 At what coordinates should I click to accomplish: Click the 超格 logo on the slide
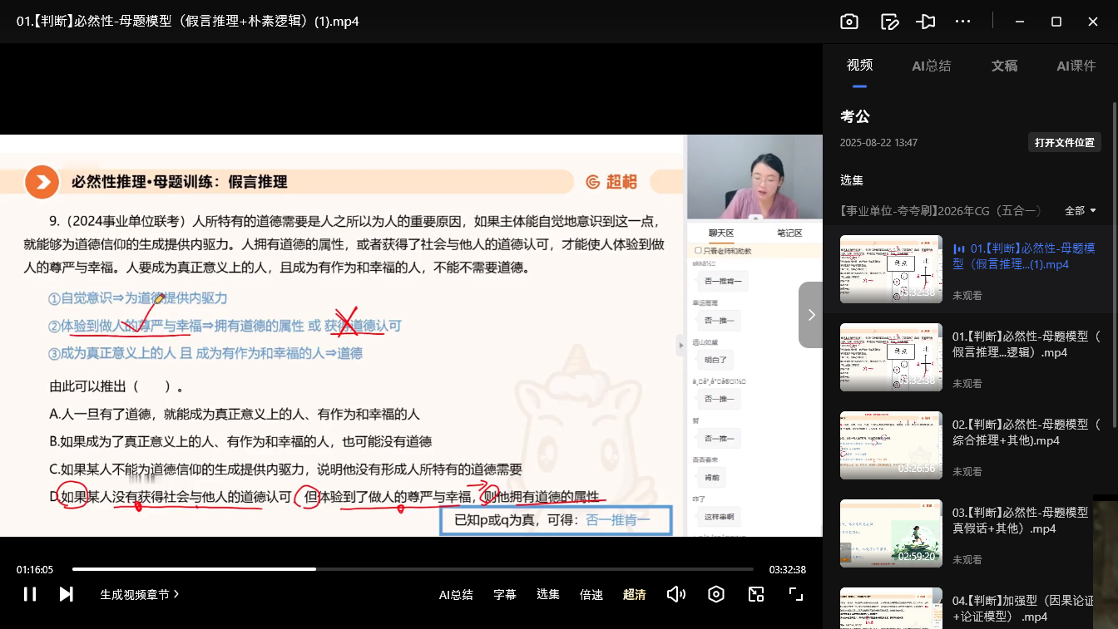click(x=611, y=182)
